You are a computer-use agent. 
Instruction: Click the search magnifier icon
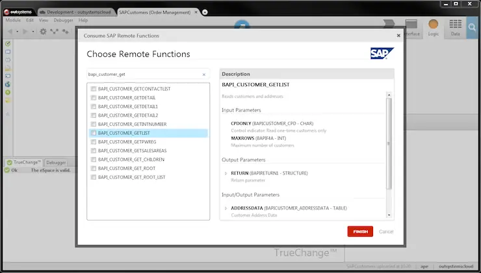[x=472, y=27]
